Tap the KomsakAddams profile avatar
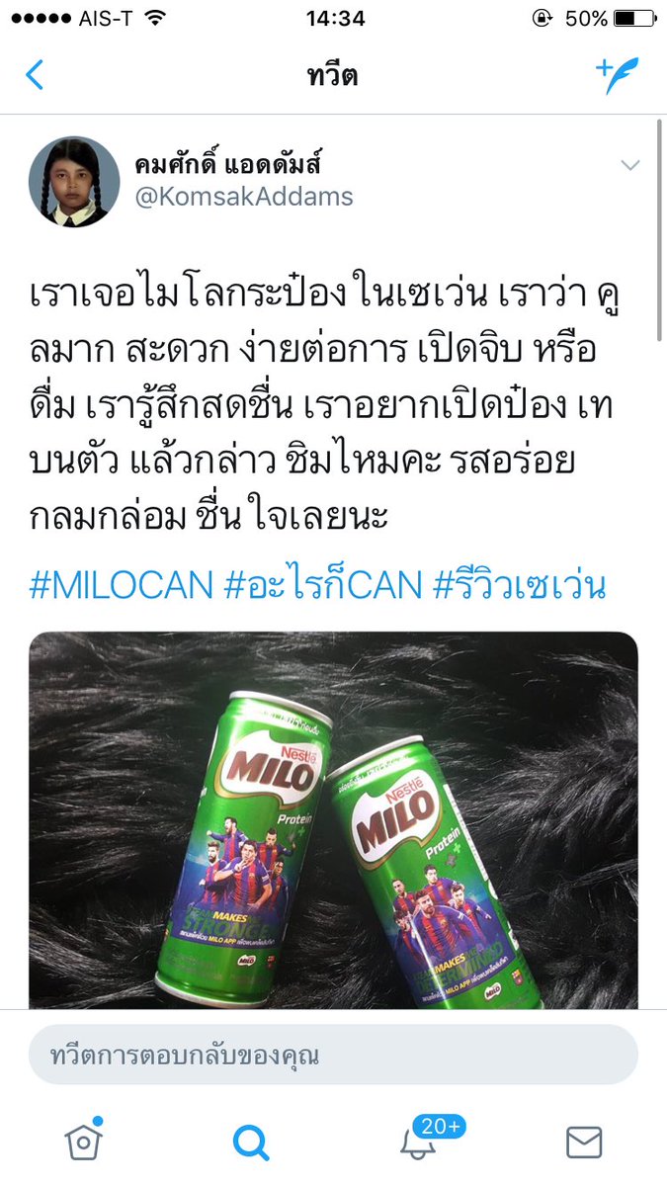This screenshot has height=1186, width=667. point(74,182)
